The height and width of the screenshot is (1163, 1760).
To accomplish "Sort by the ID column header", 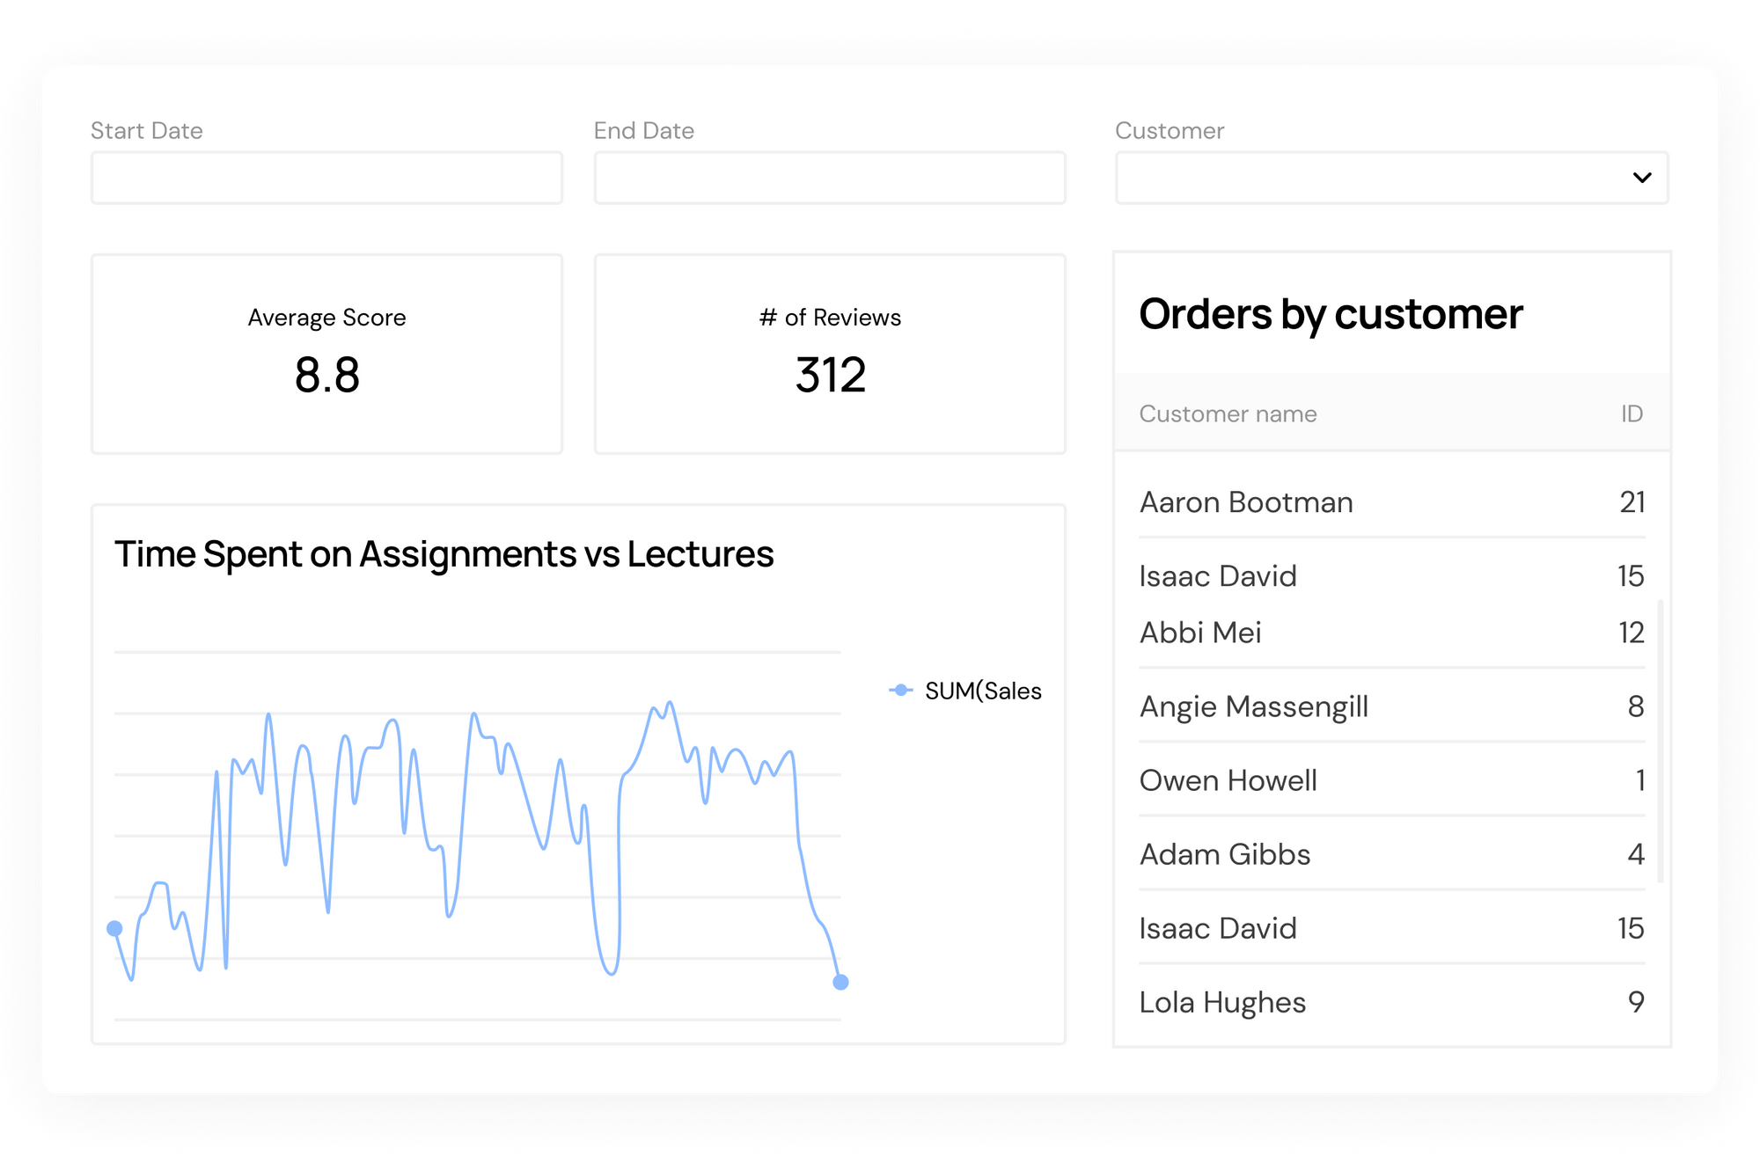I will pyautogui.click(x=1632, y=413).
